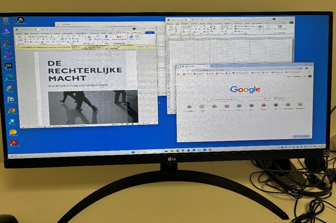This screenshot has height=223, width=336.
Task: Click the yellow highlight color icon in Word
Action: [37, 42]
